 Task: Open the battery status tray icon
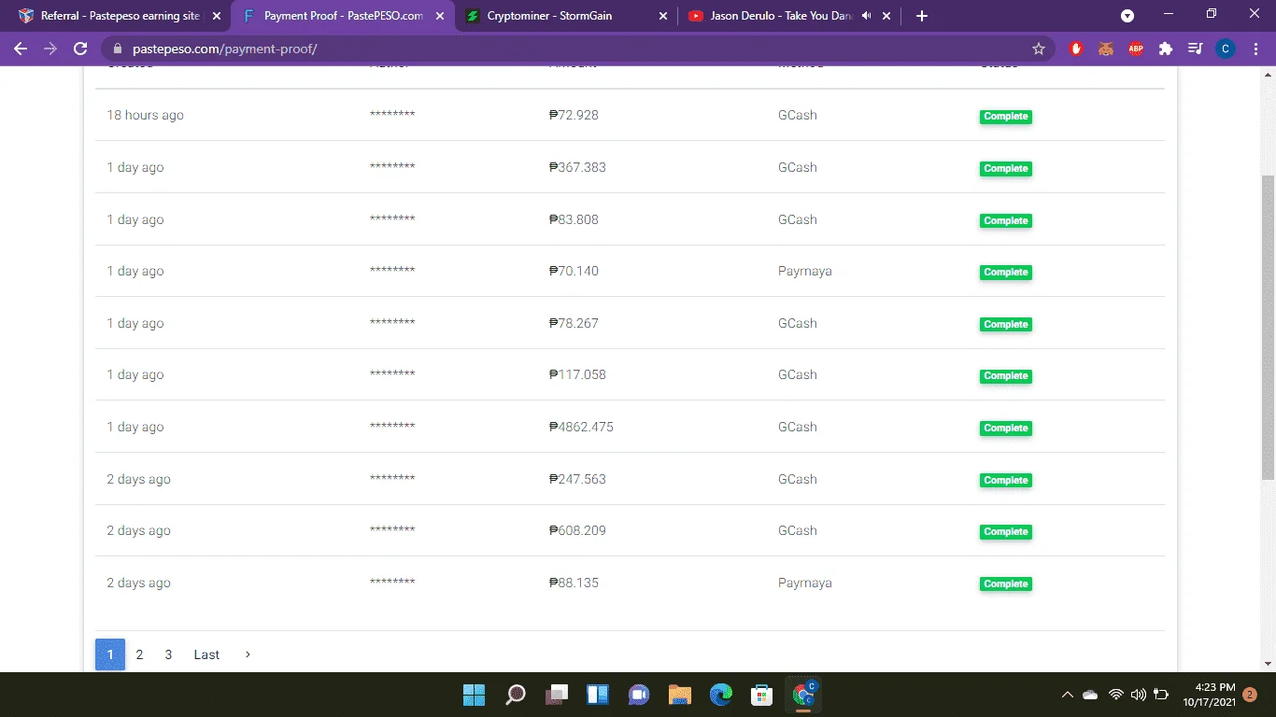click(1162, 695)
